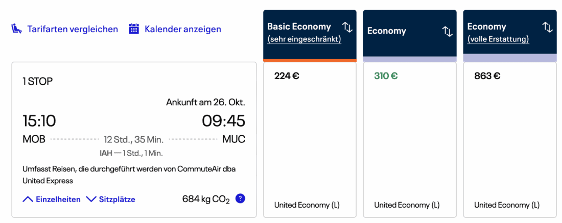Click the middle Economy column header
562x223 pixels.
tap(387, 31)
